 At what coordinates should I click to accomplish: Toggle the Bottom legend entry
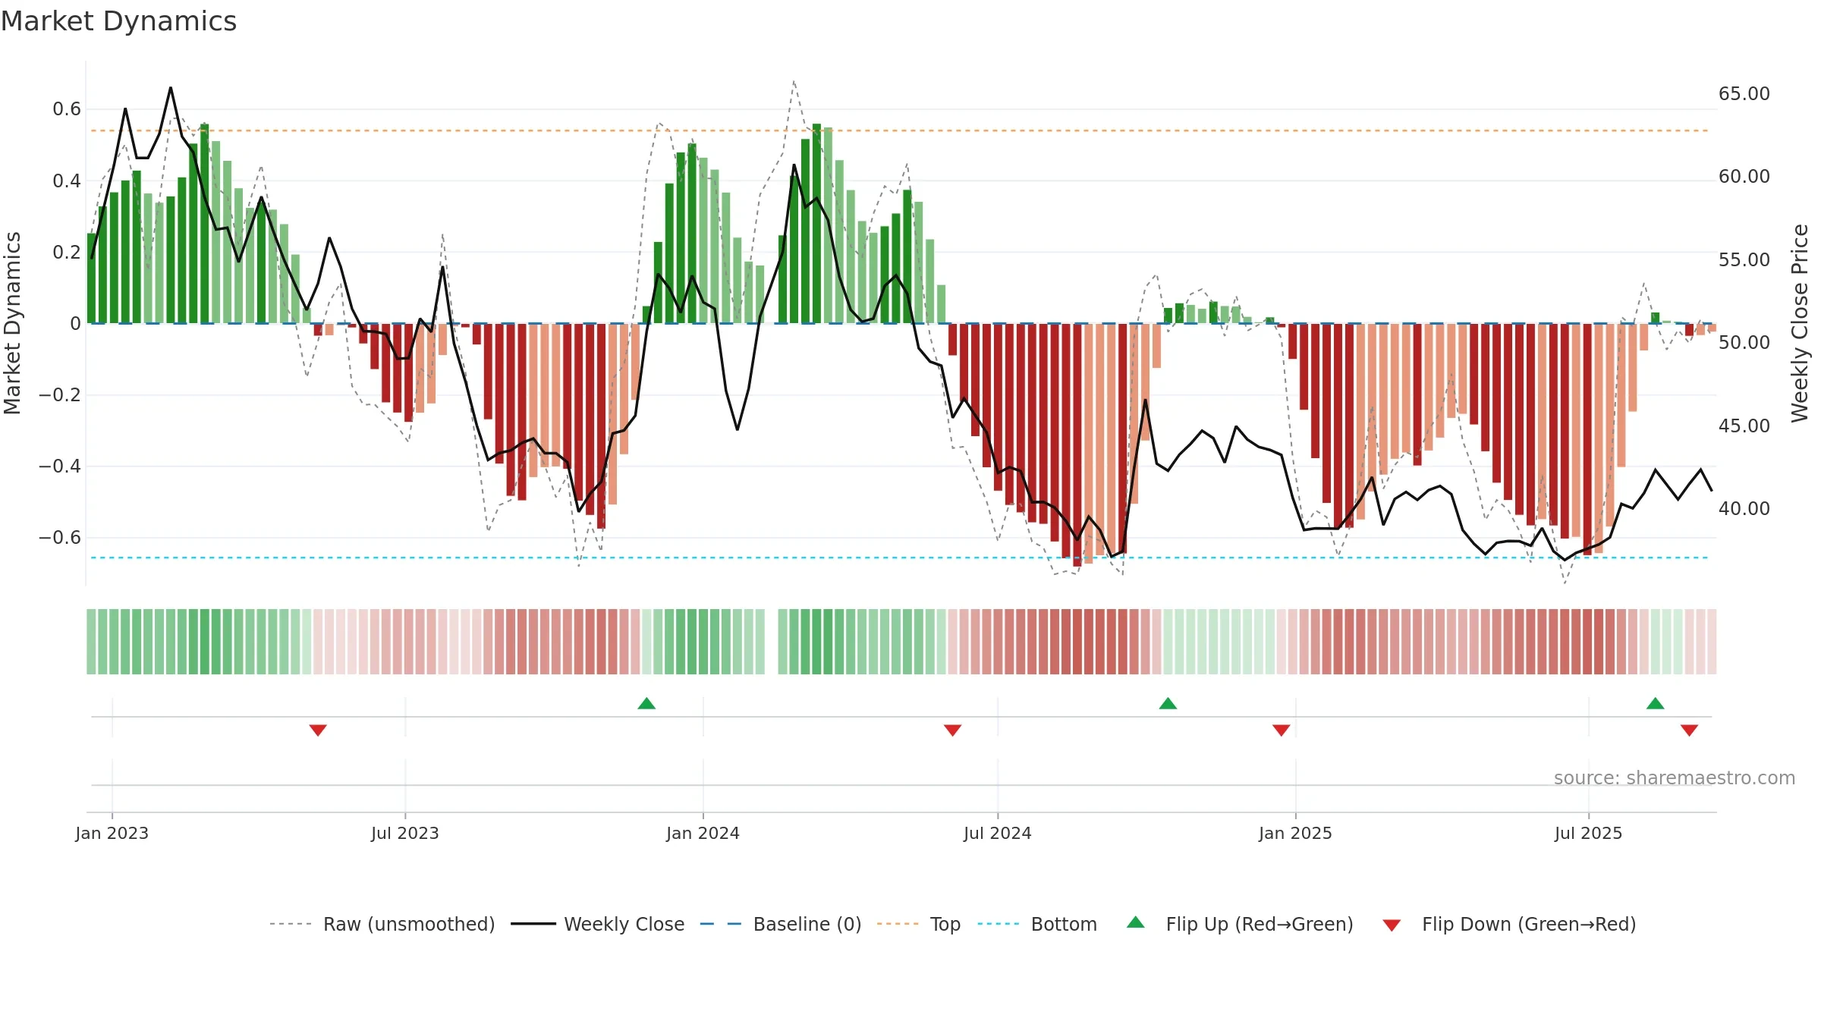point(1036,924)
